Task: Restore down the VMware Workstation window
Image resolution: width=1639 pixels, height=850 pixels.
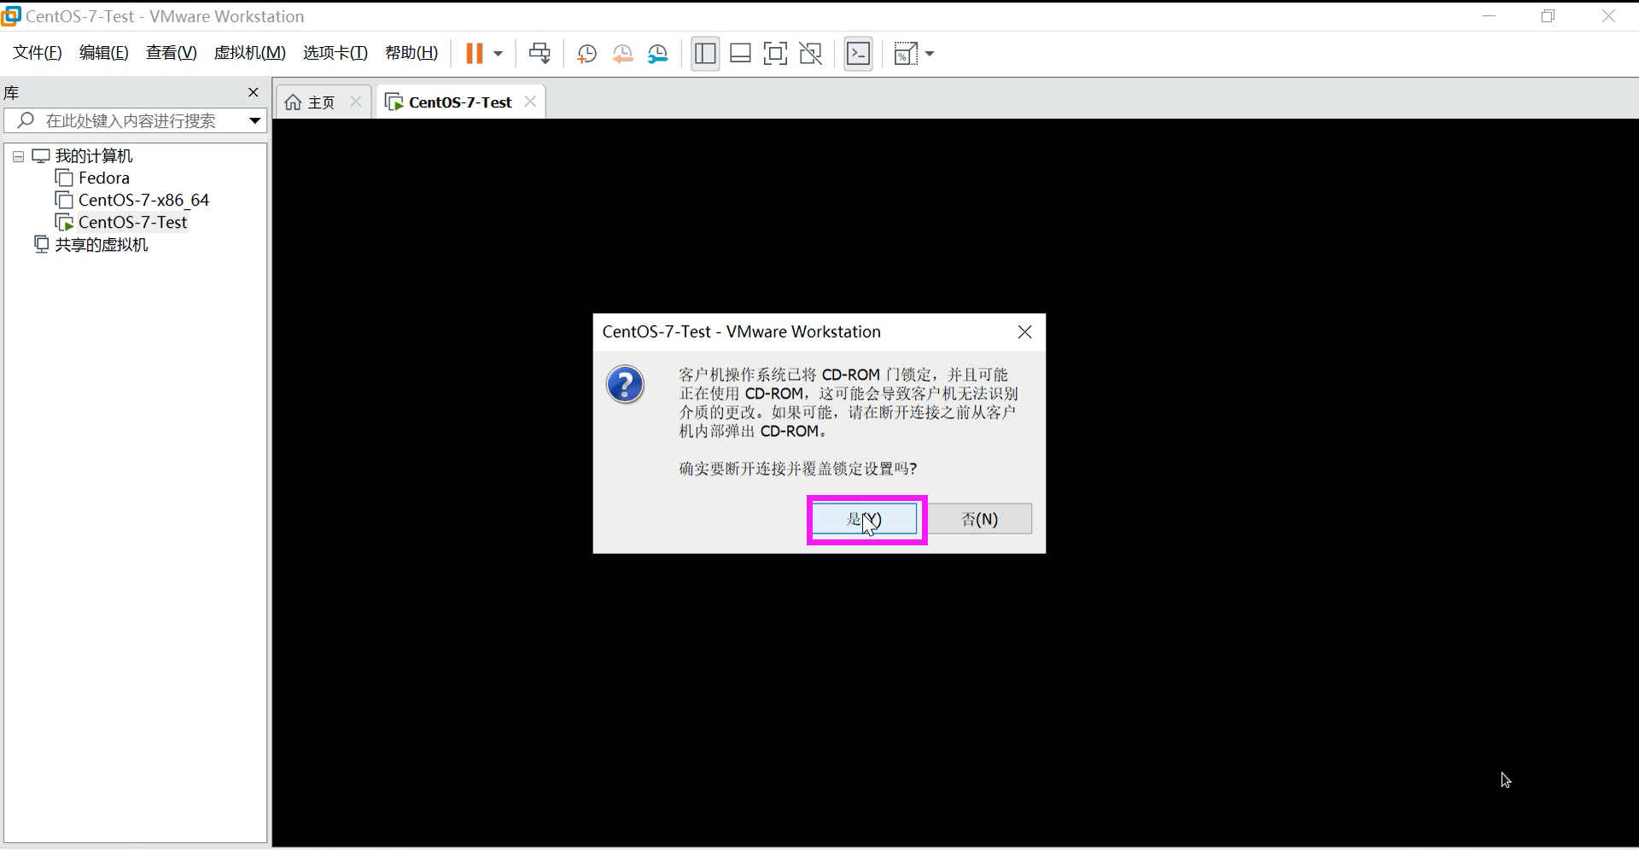Action: tap(1549, 15)
